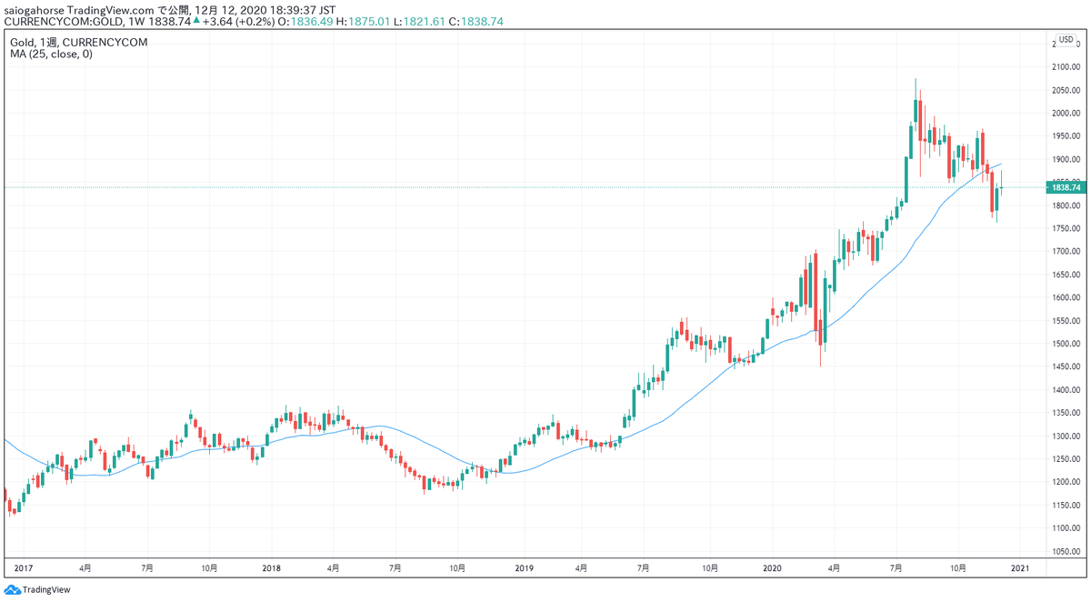Click the 1150.00 price axis label
The image size is (1091, 602).
pos(1065,505)
